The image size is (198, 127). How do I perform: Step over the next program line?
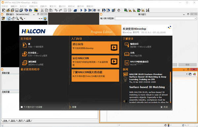(85, 10)
